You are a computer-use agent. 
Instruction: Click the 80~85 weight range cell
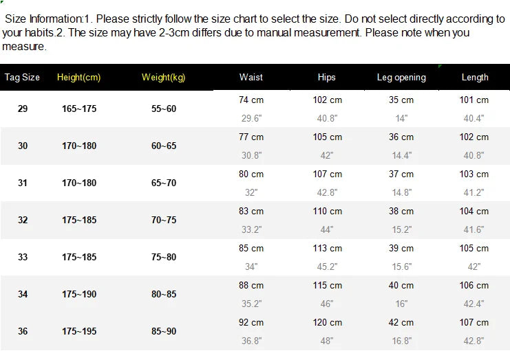pyautogui.click(x=164, y=295)
